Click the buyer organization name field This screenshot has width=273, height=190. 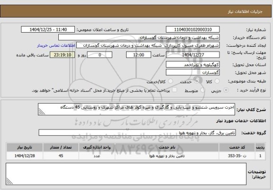139,37
